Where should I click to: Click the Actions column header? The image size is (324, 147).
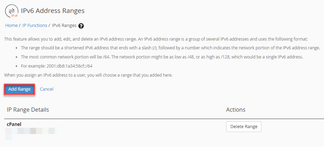(236, 110)
